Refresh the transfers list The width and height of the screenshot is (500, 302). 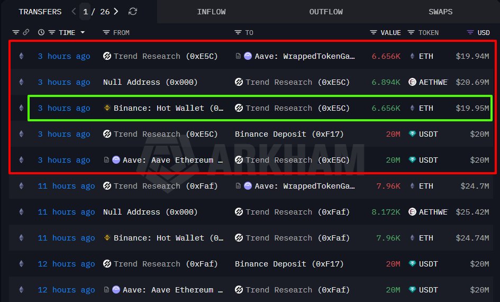tap(133, 12)
